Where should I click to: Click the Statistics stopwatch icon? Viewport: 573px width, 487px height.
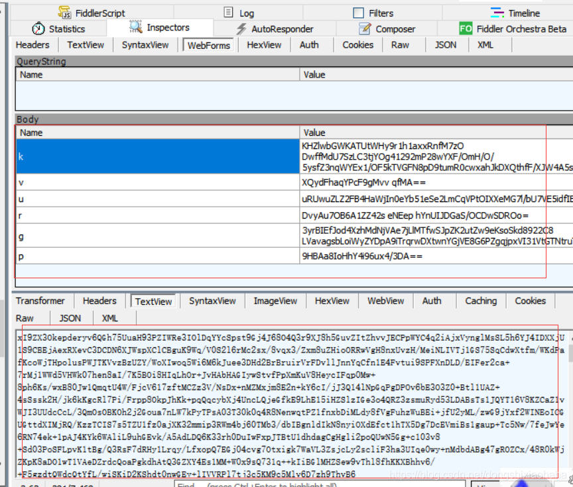point(38,28)
